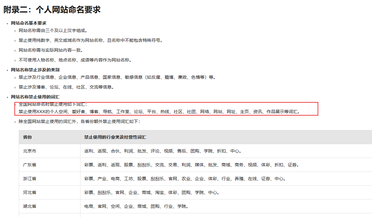
Task: Click the 各省份额外禁止使用词汇如下 sentence
Action: click(79, 121)
